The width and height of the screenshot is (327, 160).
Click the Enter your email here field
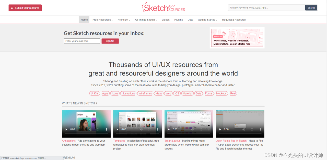[x=82, y=41]
